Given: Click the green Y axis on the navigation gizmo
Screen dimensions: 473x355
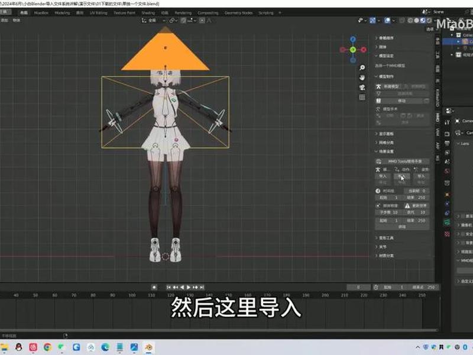Looking at the screenshot, I should pyautogui.click(x=353, y=50).
